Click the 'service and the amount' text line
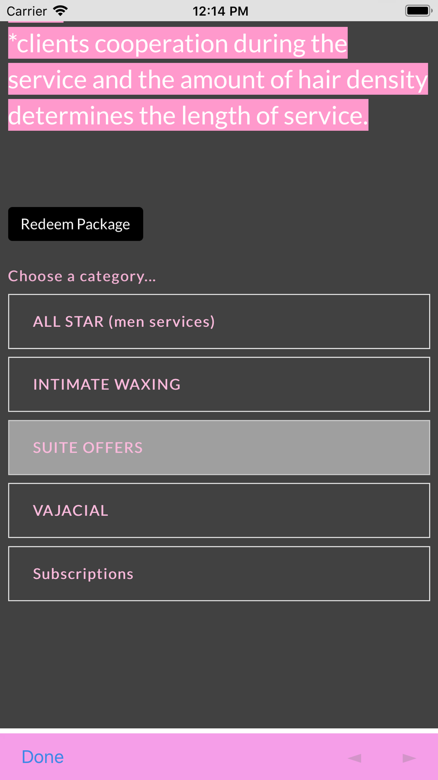This screenshot has height=780, width=438. (x=218, y=79)
